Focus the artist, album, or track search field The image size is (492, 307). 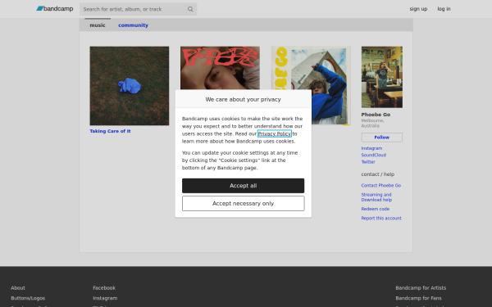(138, 9)
